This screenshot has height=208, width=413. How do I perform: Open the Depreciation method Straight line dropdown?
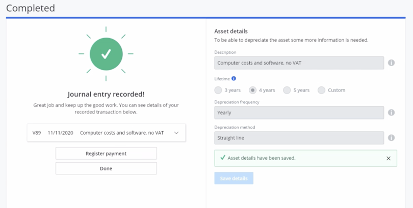tap(299, 137)
